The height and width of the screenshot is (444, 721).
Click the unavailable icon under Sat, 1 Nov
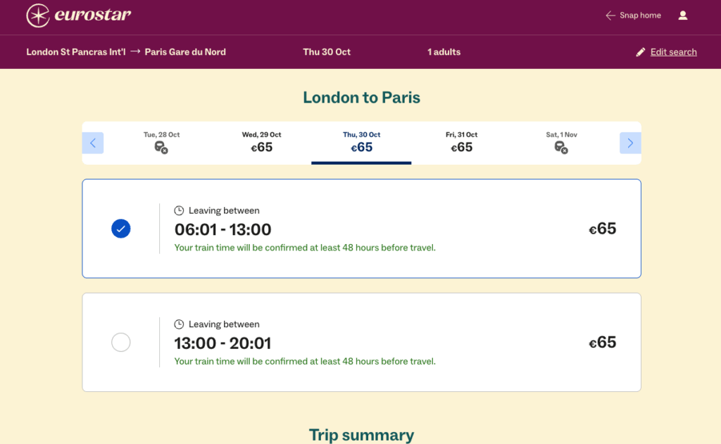point(561,147)
